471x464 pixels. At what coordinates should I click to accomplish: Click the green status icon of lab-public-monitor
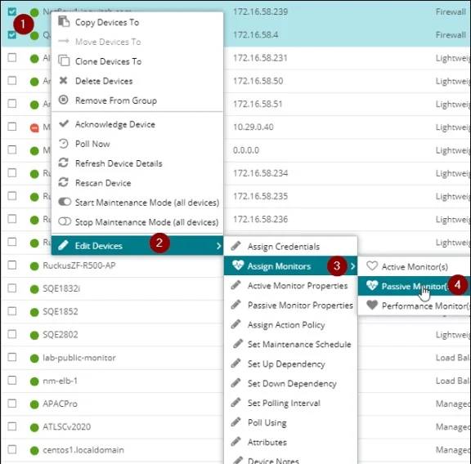pos(34,358)
